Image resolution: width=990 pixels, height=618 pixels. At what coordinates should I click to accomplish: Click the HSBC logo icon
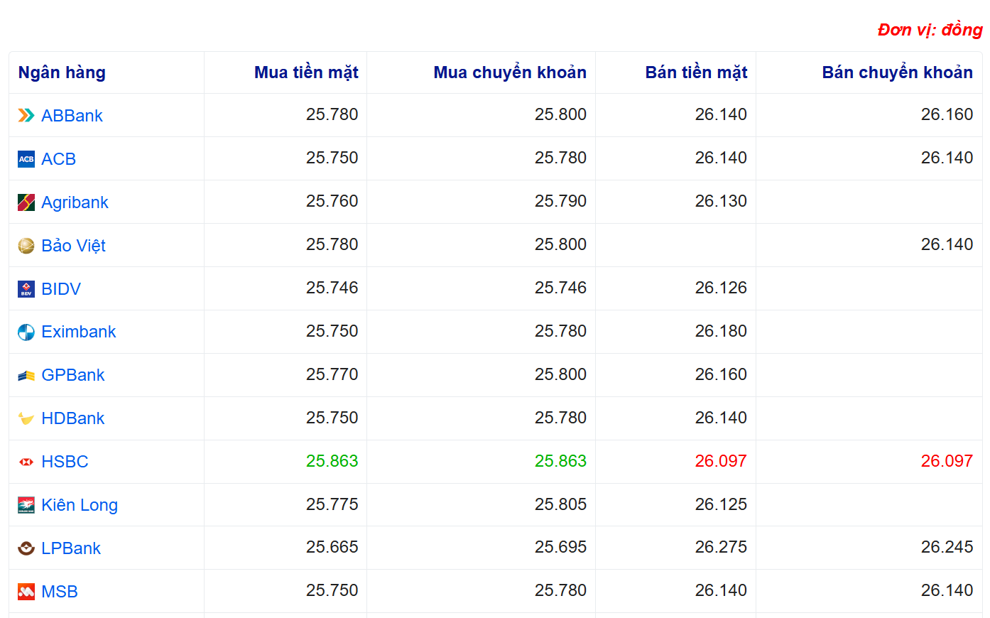click(x=26, y=462)
